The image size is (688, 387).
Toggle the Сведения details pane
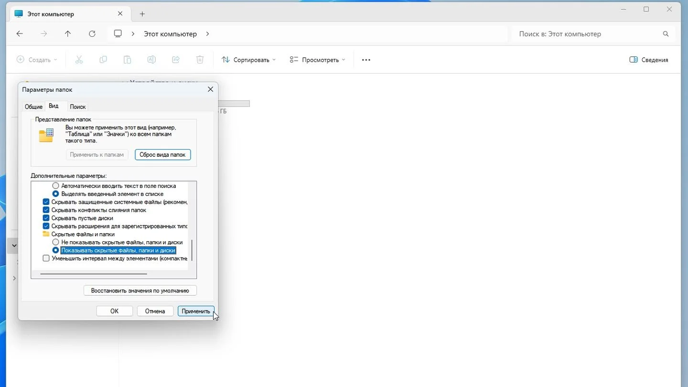(x=649, y=60)
